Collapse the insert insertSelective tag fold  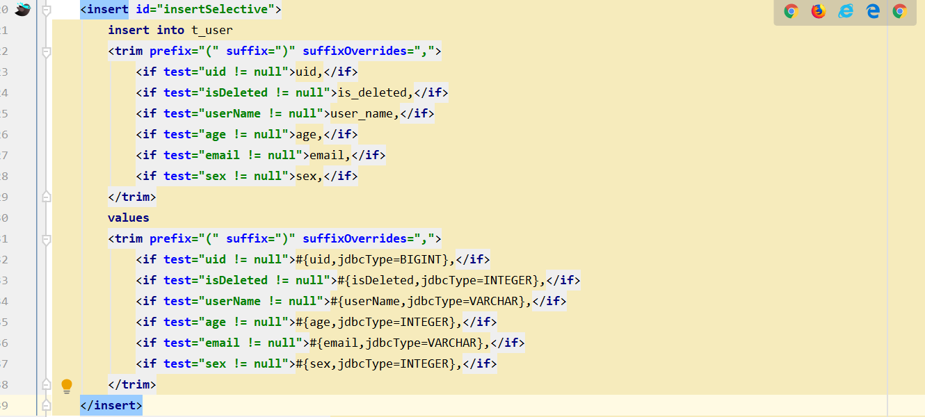click(47, 10)
